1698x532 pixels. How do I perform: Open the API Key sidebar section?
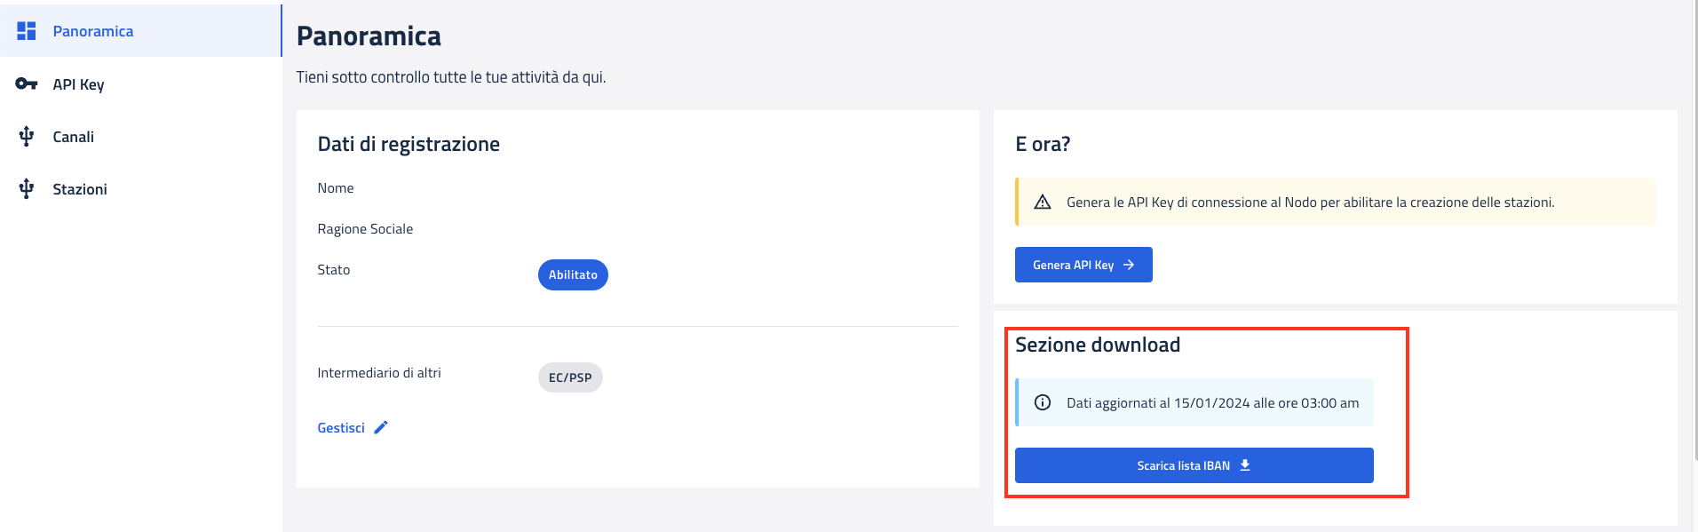[x=78, y=84]
